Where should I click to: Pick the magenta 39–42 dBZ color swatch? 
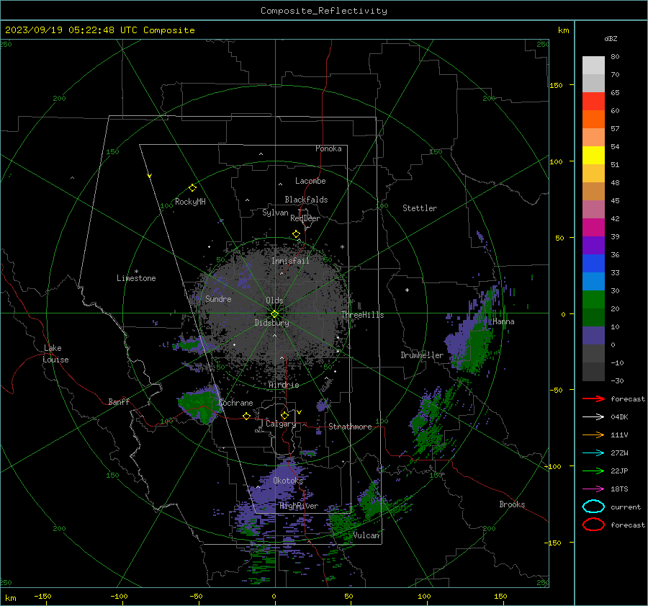[593, 228]
